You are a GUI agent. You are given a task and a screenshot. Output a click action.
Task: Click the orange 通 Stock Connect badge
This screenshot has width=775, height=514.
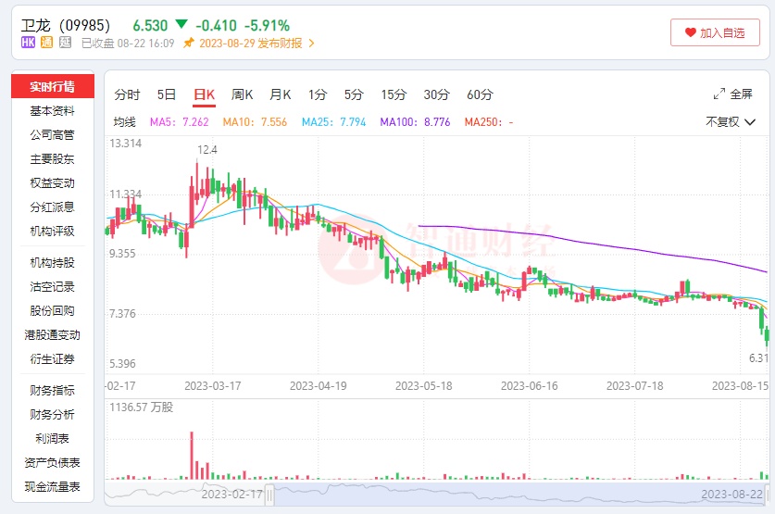pos(46,43)
